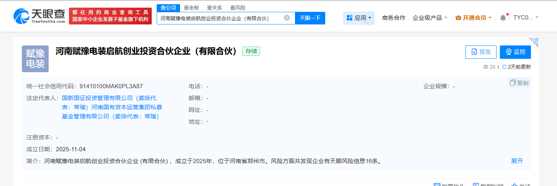
Task: Copy company info with 复制 button
Action: pos(519,83)
